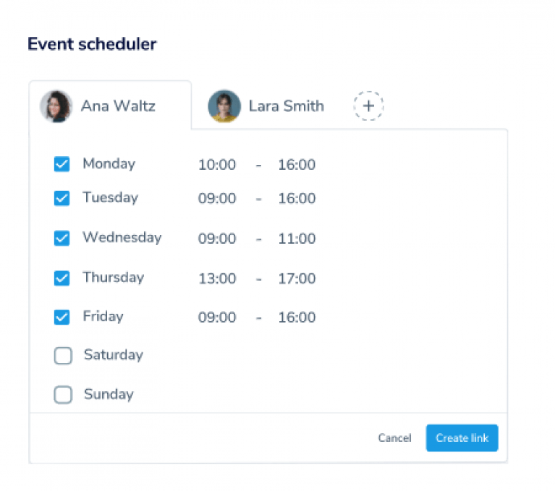555x491 pixels.
Task: Change Thursday end time 17:00
Action: click(297, 278)
